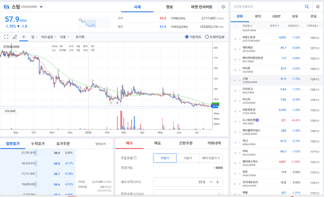Viewport: 324px width, 197px height.
Task: Sort market list by 현재가
Action: click(x=275, y=26)
